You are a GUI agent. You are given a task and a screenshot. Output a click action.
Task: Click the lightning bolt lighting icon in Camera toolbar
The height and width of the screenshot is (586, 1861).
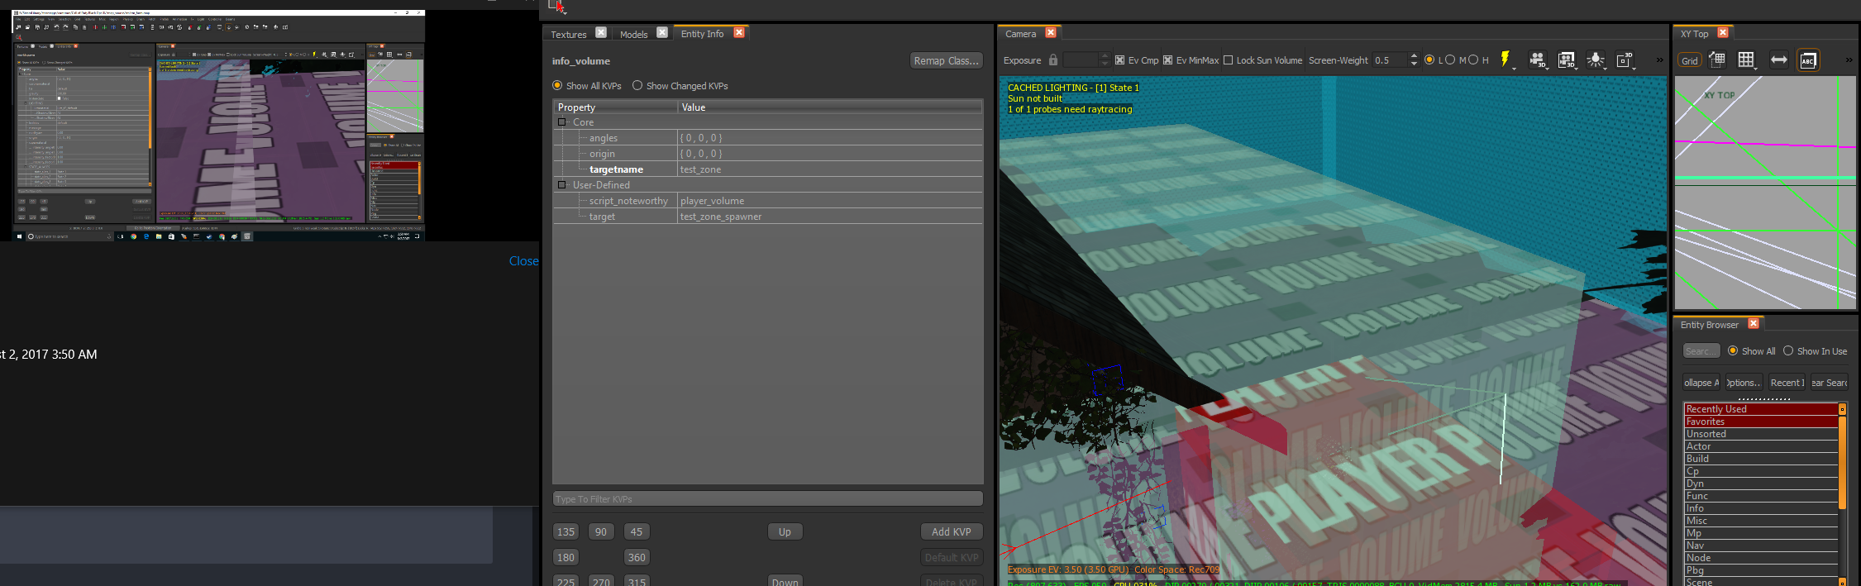(x=1506, y=59)
